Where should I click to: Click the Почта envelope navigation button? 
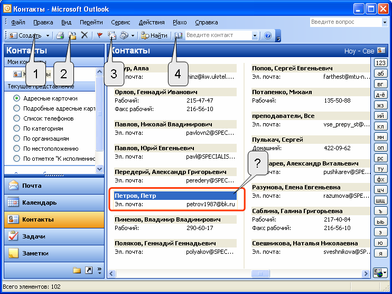tap(54, 186)
